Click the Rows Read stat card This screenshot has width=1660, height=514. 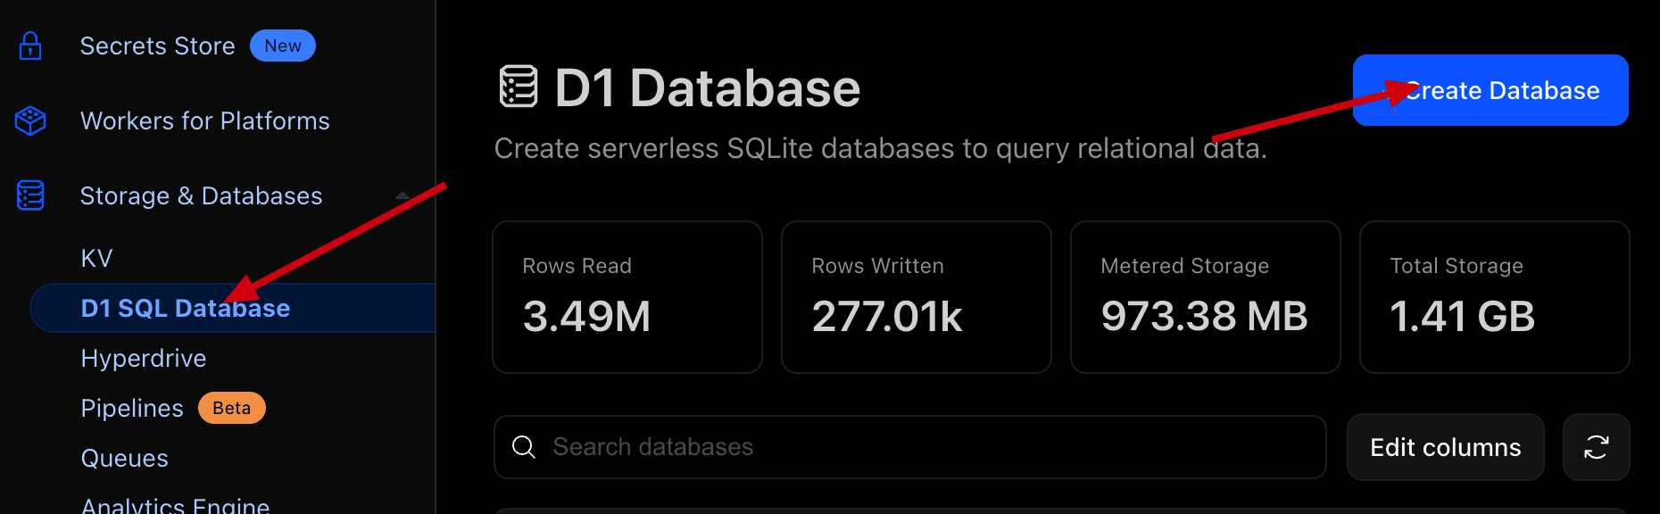627,297
